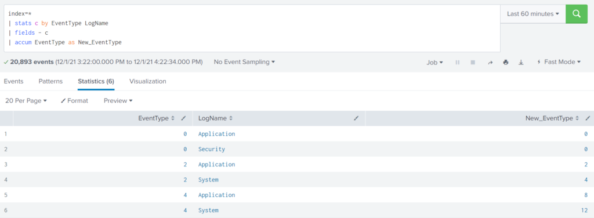
Task: Sort by New_EventType column
Action: pos(552,118)
